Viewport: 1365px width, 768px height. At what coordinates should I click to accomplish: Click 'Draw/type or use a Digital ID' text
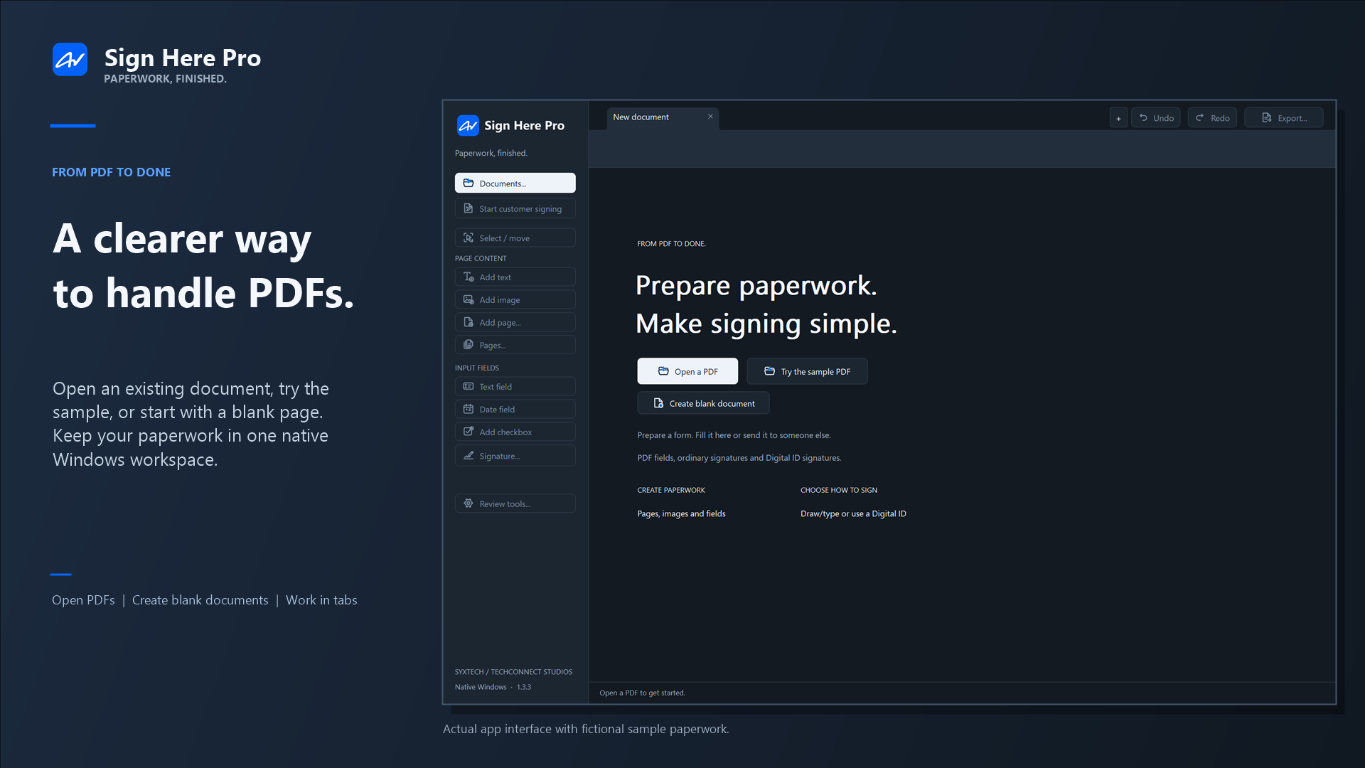(x=853, y=513)
